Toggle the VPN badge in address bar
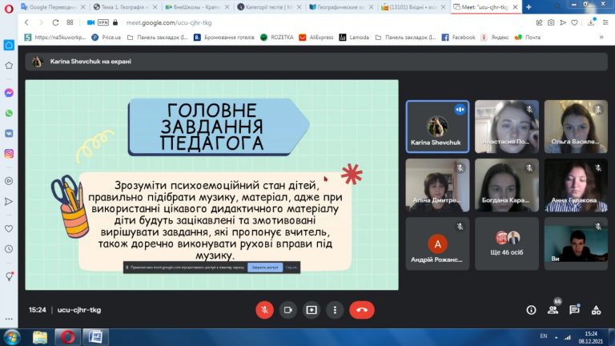This screenshot has height=346, width=615. (x=103, y=22)
